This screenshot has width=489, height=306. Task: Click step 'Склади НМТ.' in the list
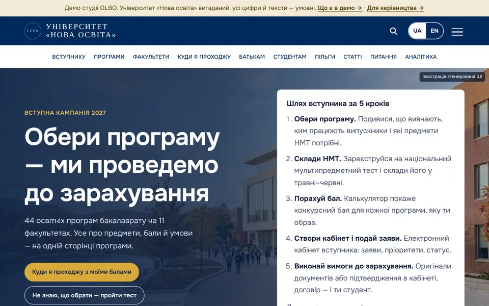[317, 159]
